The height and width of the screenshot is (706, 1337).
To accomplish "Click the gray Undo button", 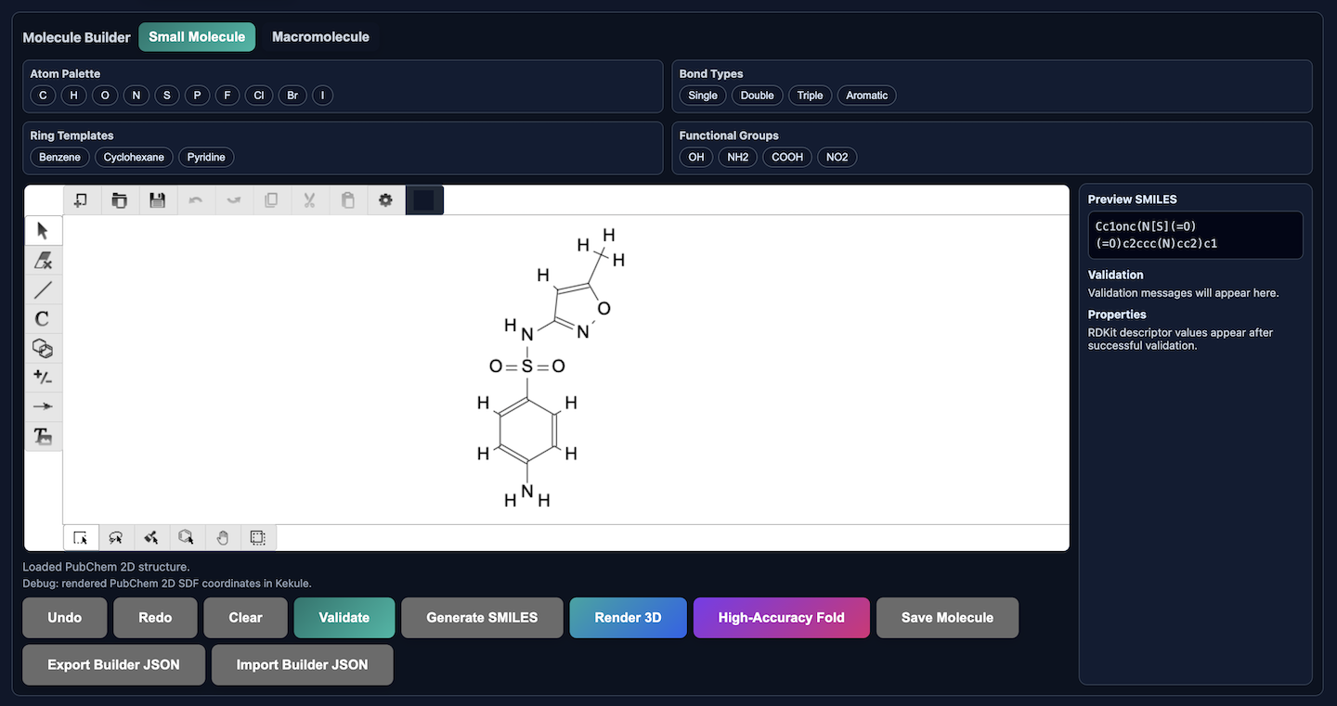I will 65,618.
